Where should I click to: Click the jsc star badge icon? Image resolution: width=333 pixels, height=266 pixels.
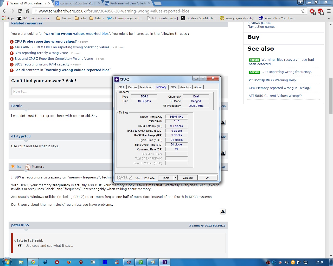tap(13, 166)
